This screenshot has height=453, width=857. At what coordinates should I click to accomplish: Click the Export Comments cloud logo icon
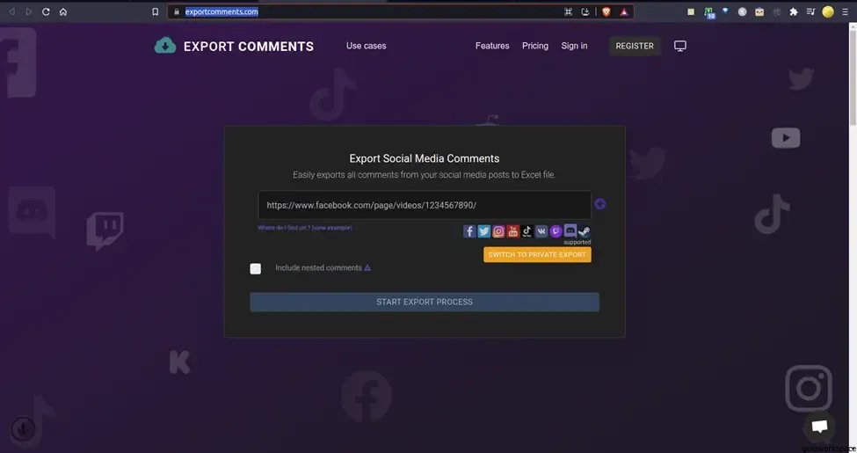click(x=165, y=46)
